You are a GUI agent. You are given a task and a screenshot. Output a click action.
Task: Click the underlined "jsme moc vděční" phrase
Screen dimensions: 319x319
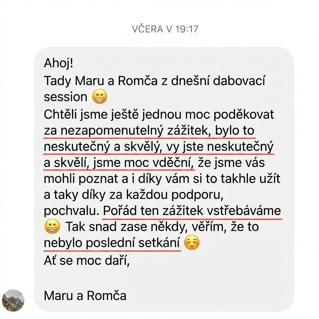click(x=142, y=163)
